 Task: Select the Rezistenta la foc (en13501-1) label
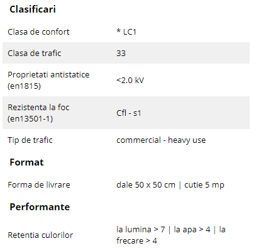tap(38, 113)
